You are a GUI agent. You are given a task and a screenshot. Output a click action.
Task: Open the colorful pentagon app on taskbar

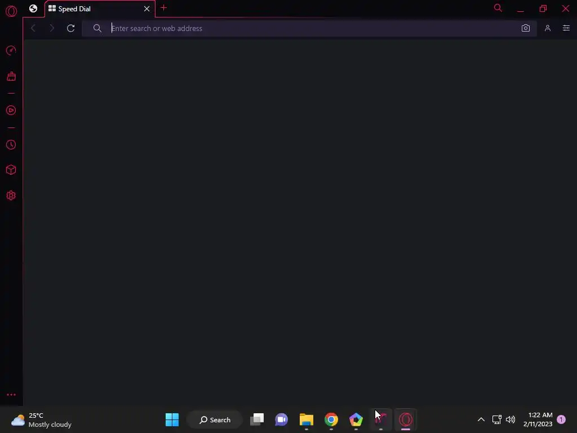(x=356, y=419)
